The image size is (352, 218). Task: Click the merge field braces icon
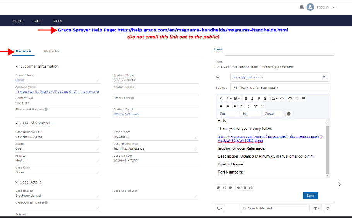pyautogui.click(x=225, y=187)
